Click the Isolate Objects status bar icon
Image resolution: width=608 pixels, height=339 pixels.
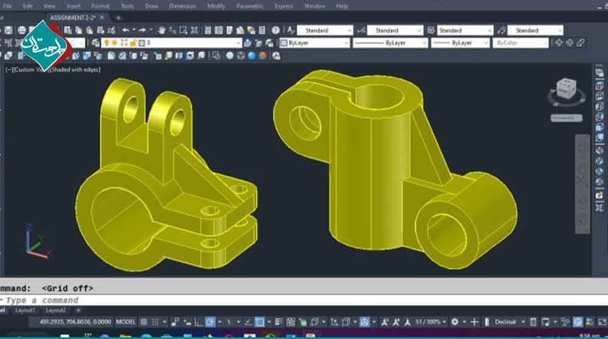pyautogui.click(x=565, y=322)
